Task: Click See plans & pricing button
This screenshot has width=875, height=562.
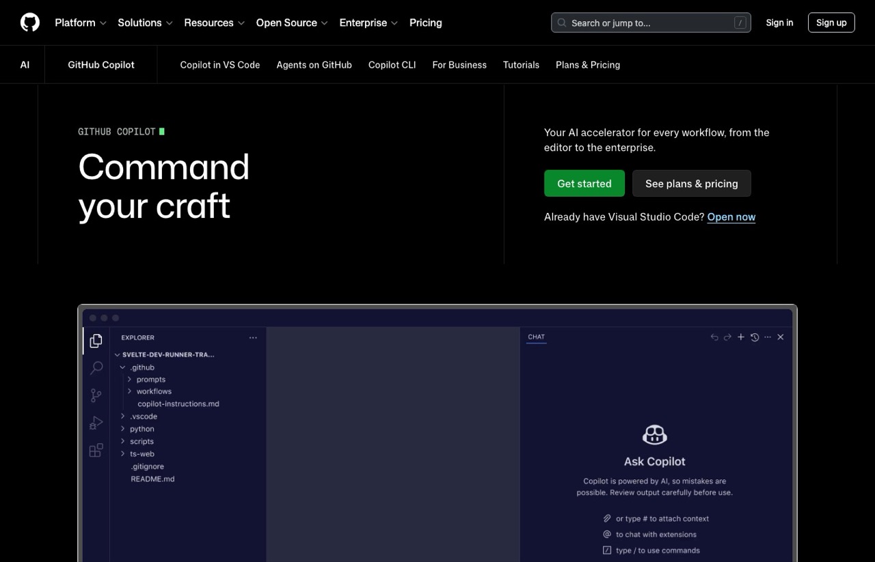Action: click(692, 184)
